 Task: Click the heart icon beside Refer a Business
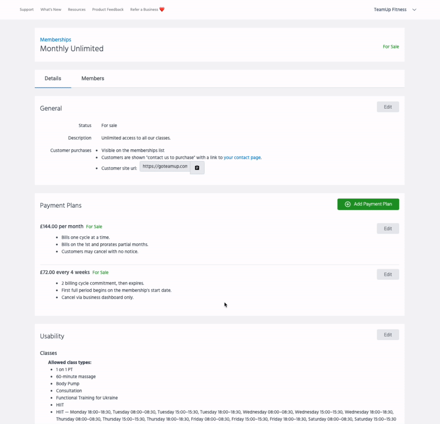162,9
